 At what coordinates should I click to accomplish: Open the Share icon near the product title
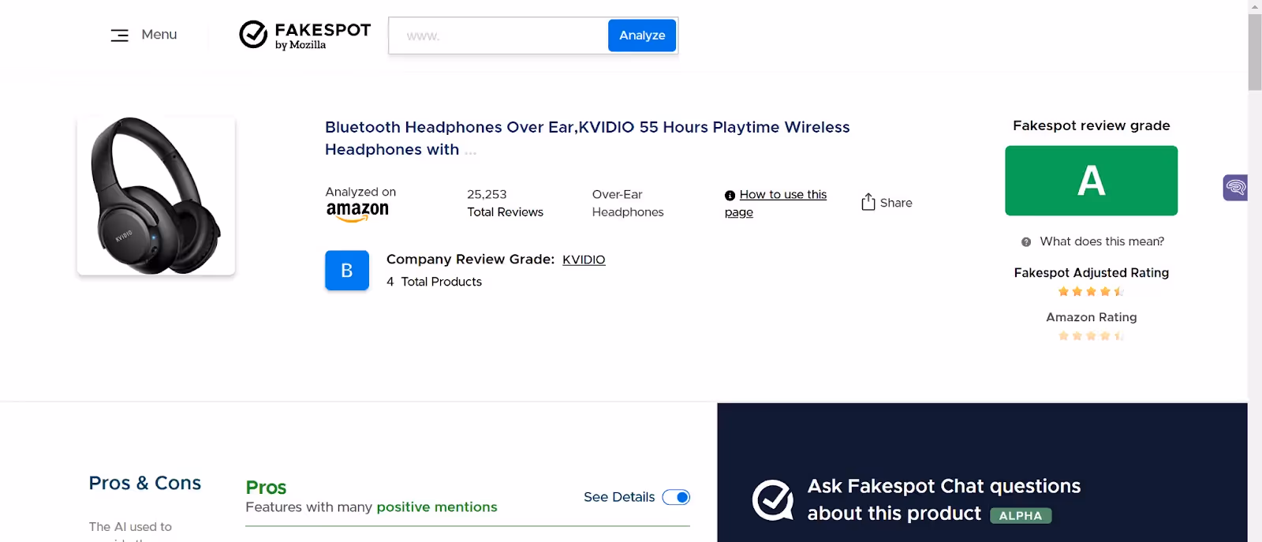tap(868, 202)
